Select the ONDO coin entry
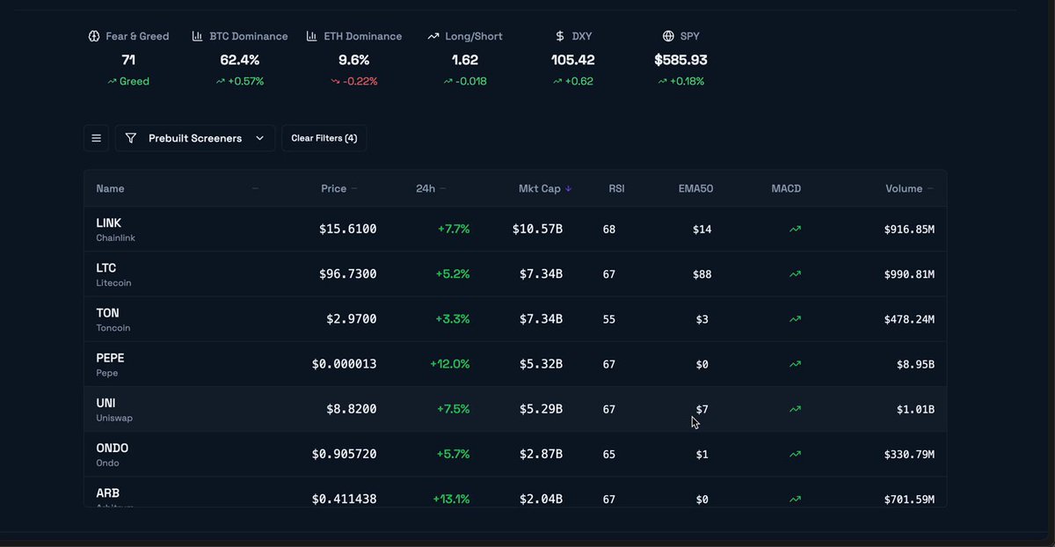The height and width of the screenshot is (547, 1055). 515,454
